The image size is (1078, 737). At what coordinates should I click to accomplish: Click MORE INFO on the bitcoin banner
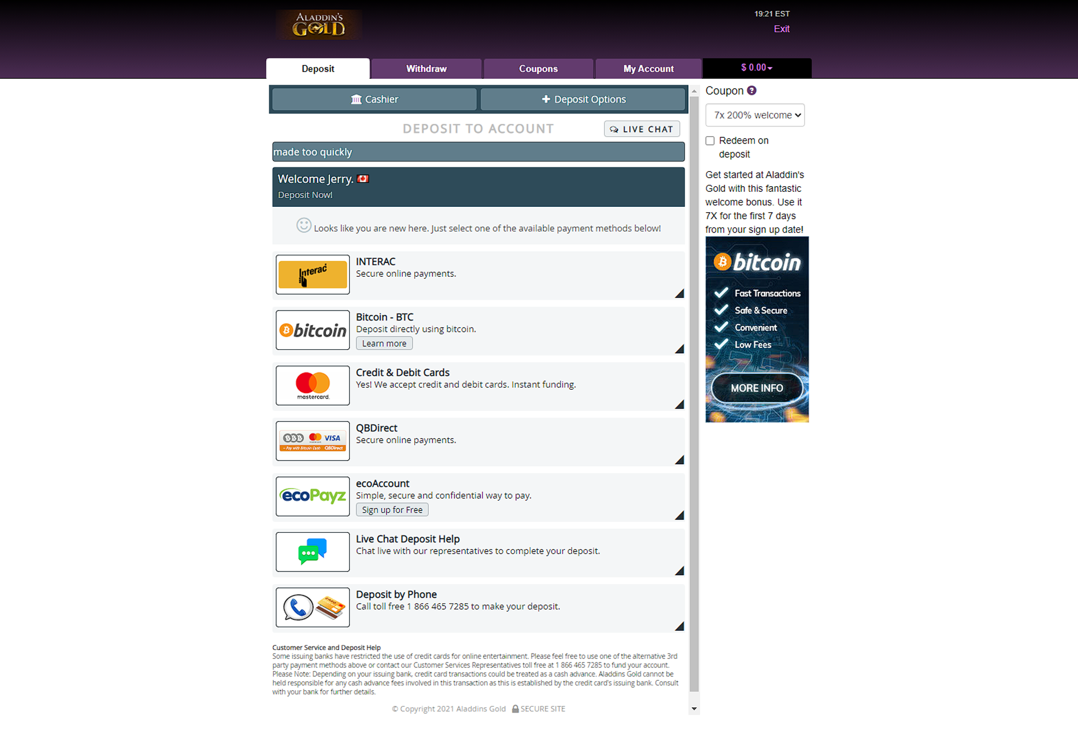pyautogui.click(x=757, y=388)
